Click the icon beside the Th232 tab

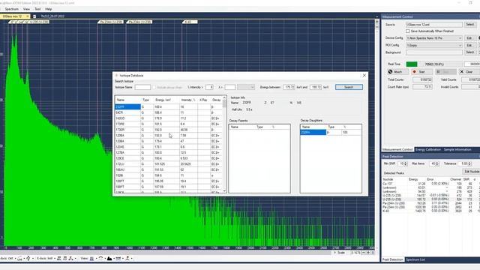[x=34, y=16]
